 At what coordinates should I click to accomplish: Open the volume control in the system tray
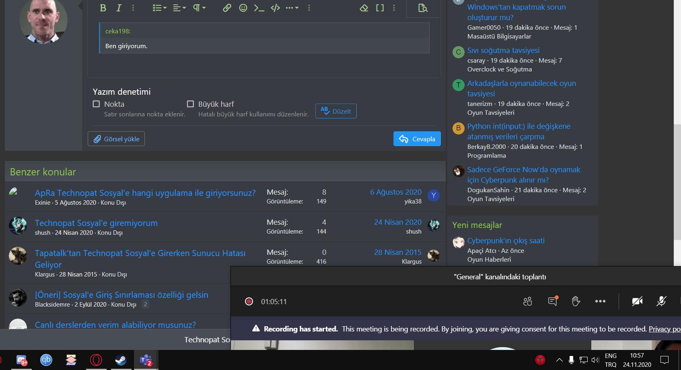click(595, 360)
